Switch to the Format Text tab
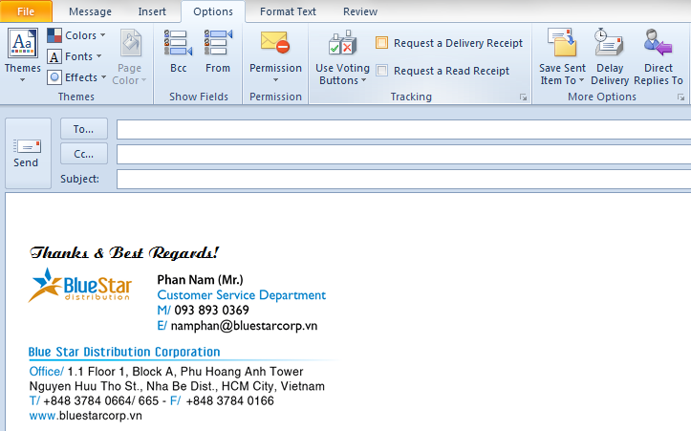 pos(288,11)
